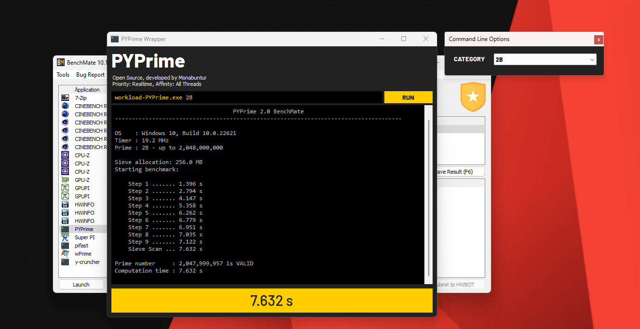This screenshot has width=640, height=329.
Task: Select the PYPrime row in the application list
Action: tap(83, 229)
